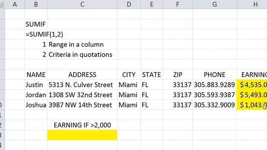This screenshot has width=267, height=150.
Task: Select column B header
Action: pyautogui.click(x=36, y=4)
